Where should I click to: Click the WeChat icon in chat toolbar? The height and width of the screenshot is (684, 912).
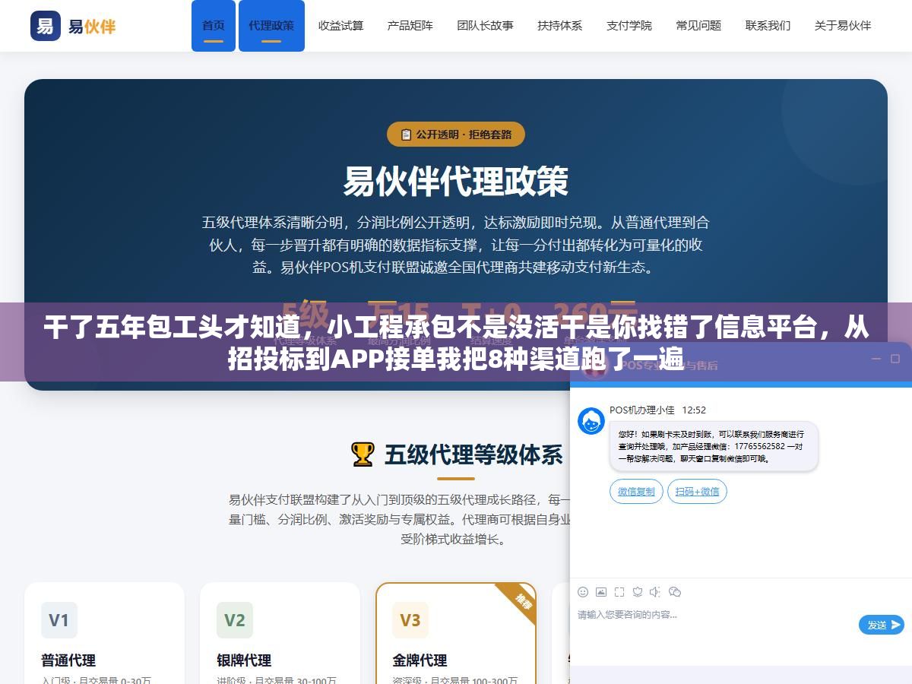click(x=675, y=592)
